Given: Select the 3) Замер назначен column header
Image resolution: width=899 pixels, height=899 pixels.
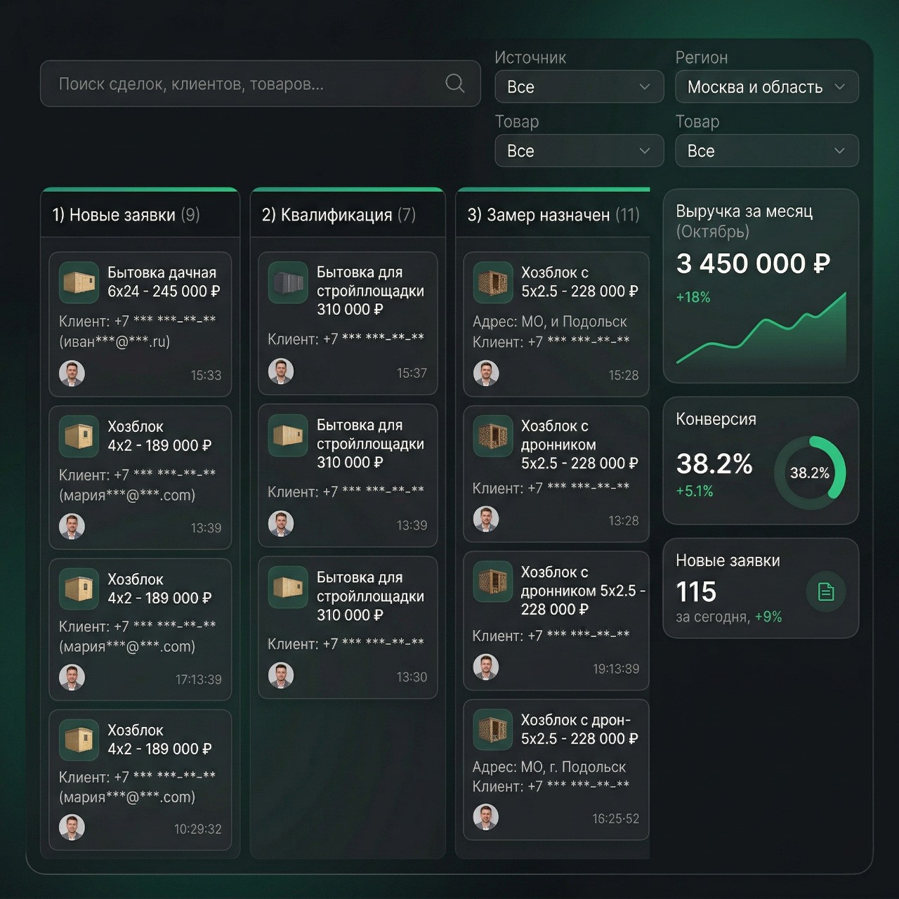Looking at the screenshot, I should tap(553, 215).
